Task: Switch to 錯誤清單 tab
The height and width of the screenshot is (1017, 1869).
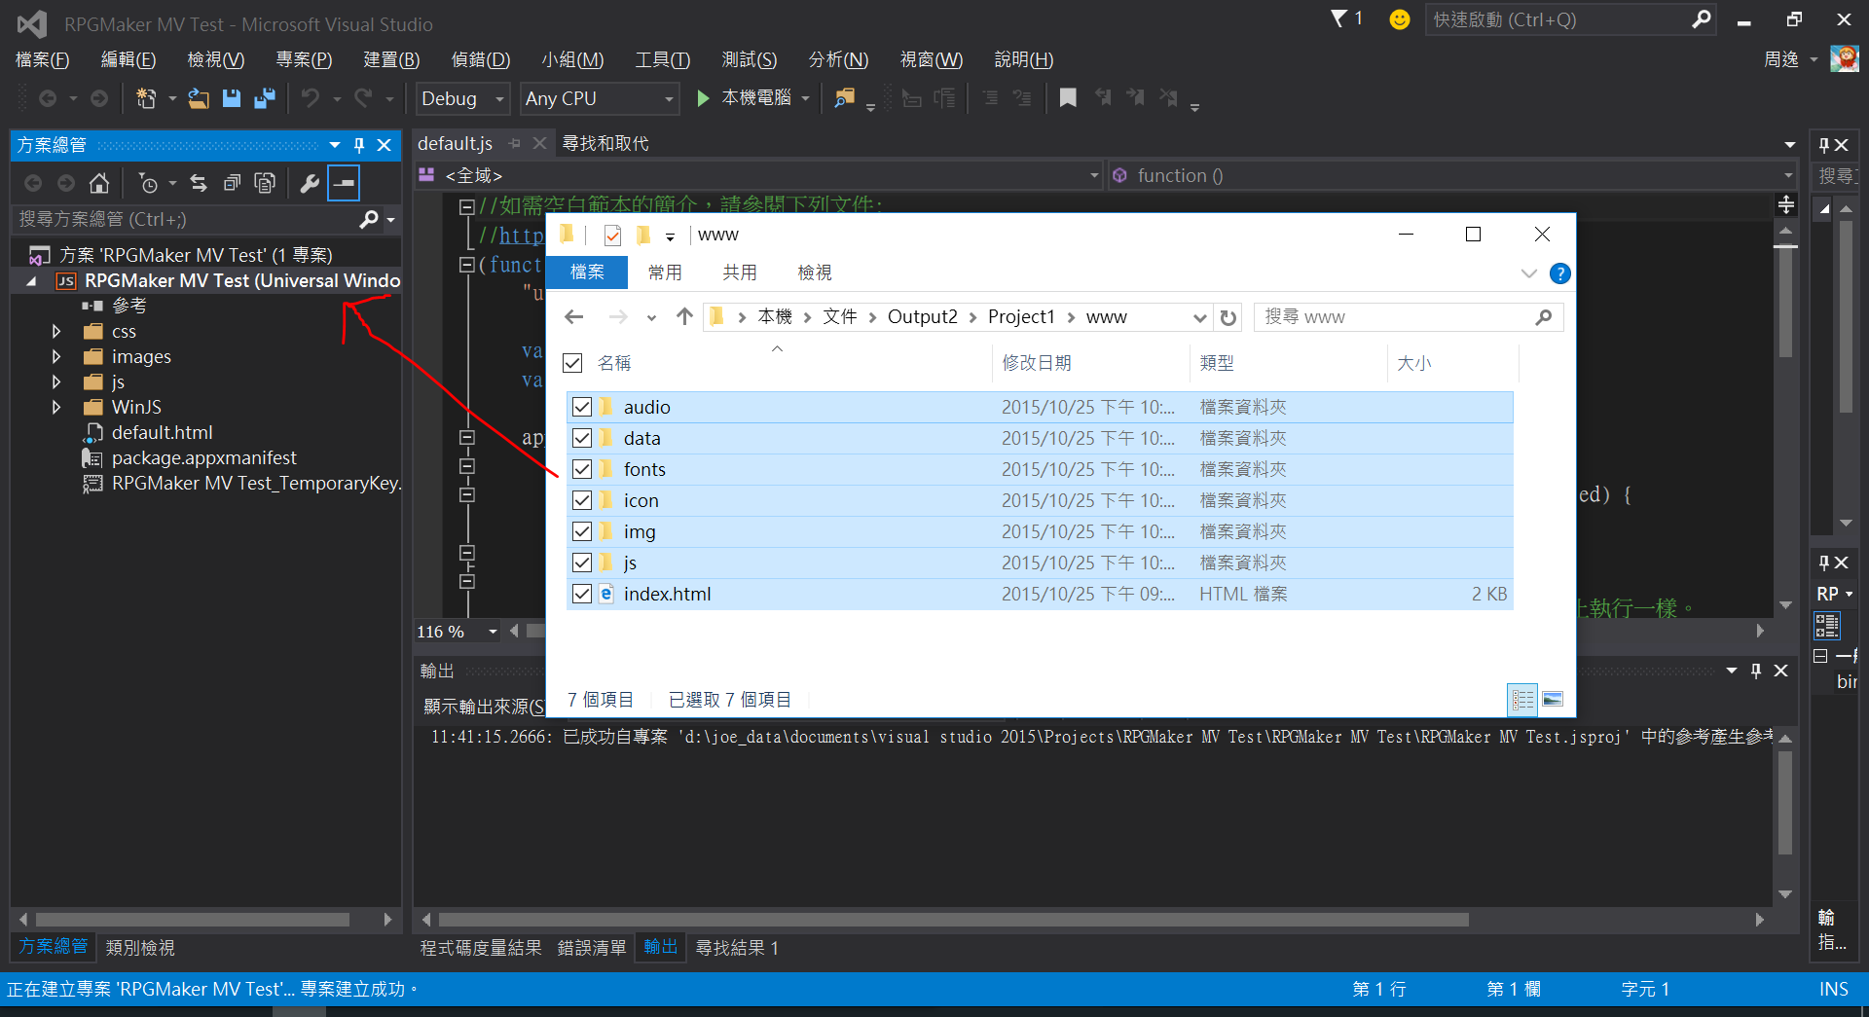Action: pyautogui.click(x=592, y=947)
